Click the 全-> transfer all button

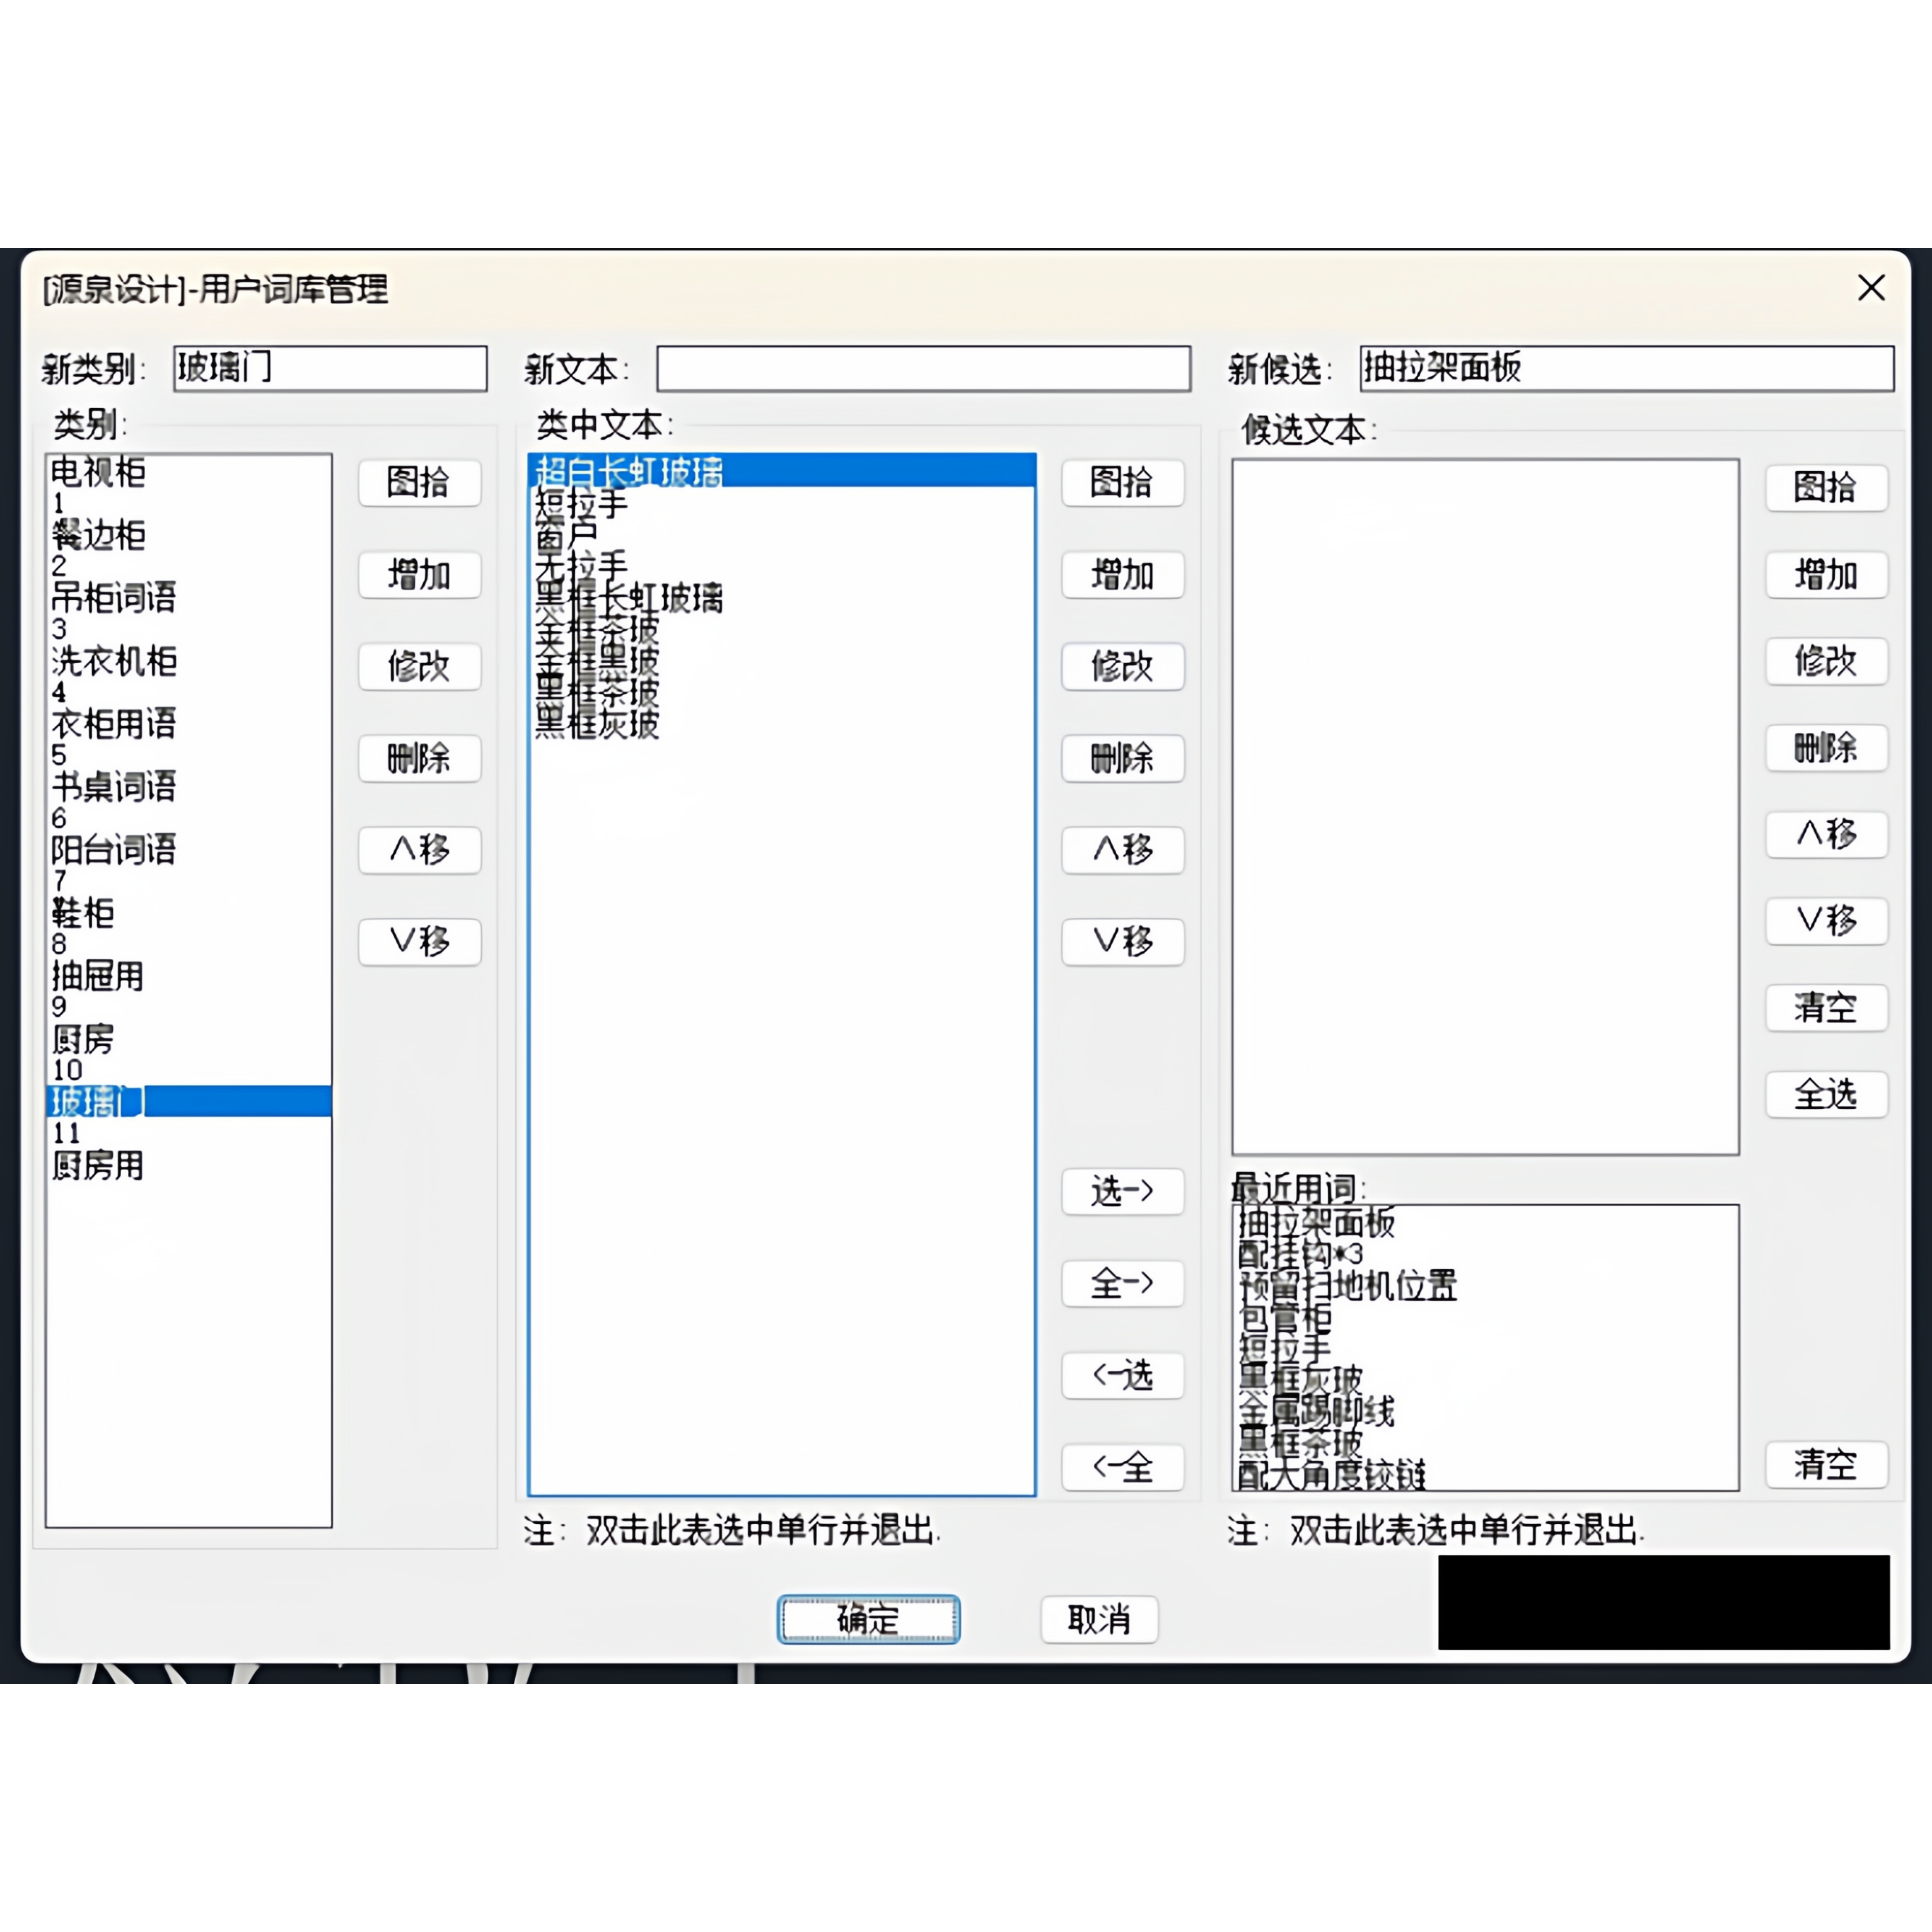click(x=1123, y=1284)
